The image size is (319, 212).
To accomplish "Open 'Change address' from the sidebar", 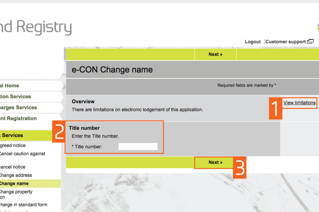I will (x=16, y=175).
